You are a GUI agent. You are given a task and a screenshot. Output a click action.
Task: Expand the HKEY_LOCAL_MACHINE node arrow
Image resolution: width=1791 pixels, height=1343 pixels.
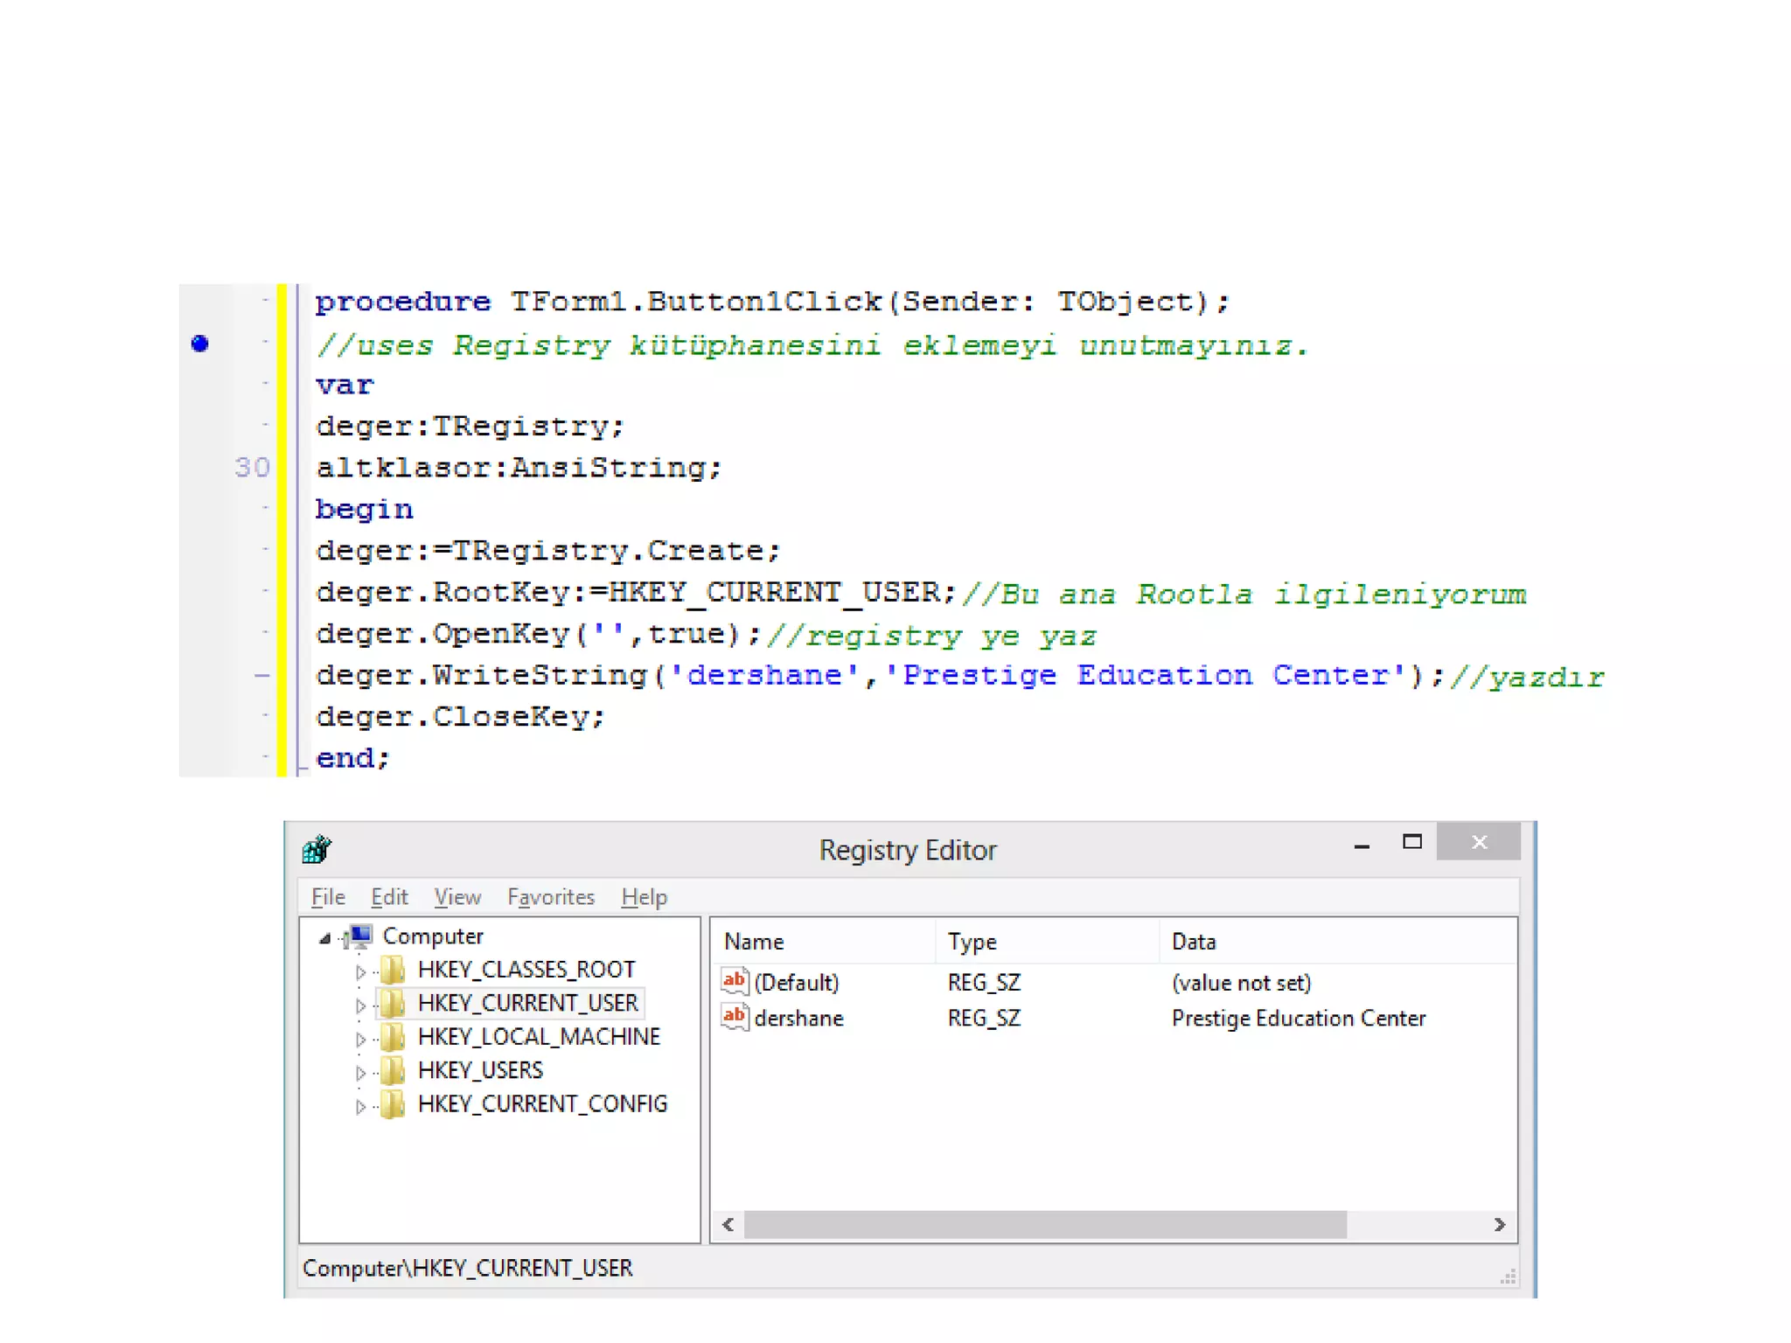tap(360, 1040)
